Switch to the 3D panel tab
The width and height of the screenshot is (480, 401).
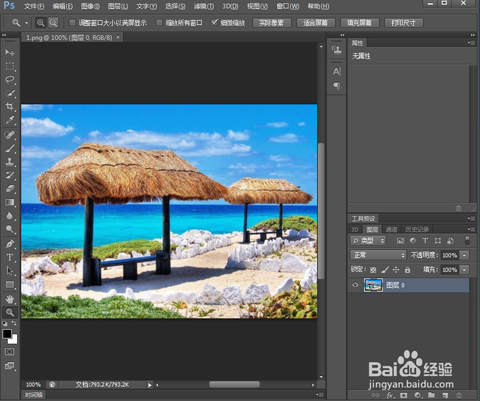tap(354, 229)
